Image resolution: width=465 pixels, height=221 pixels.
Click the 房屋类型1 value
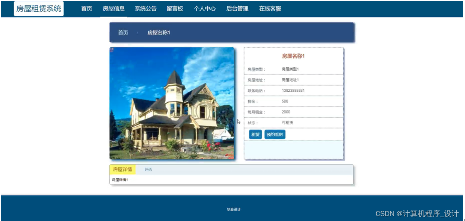click(290, 69)
